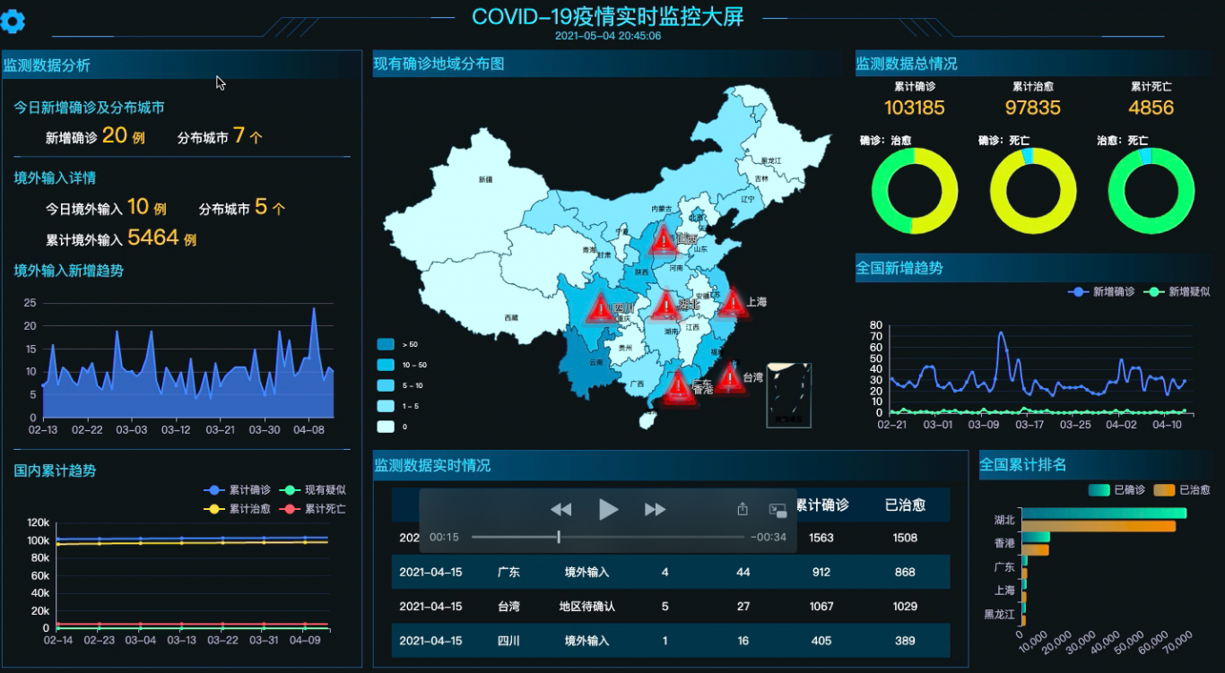Toggle the '> 50' map legend swatch
The width and height of the screenshot is (1225, 673).
386,344
